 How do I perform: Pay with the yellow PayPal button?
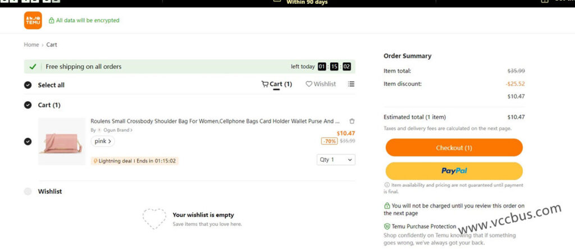coord(454,171)
